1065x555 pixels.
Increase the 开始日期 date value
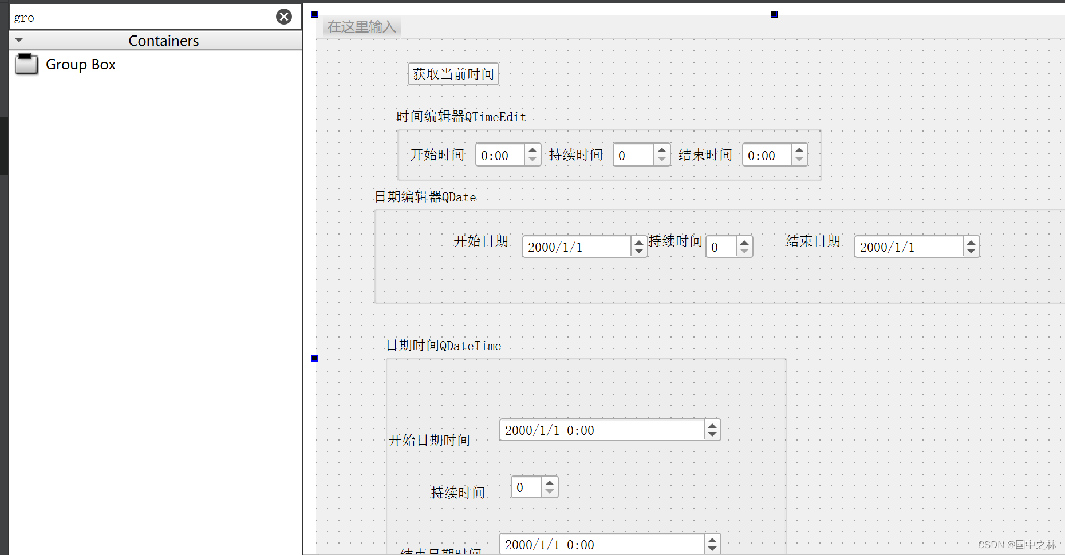(x=639, y=242)
